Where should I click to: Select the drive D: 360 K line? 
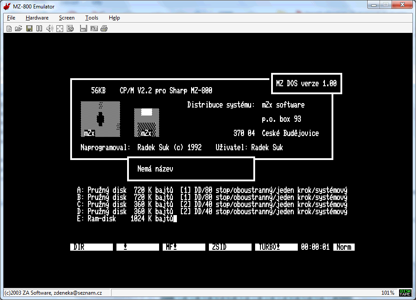(212, 212)
